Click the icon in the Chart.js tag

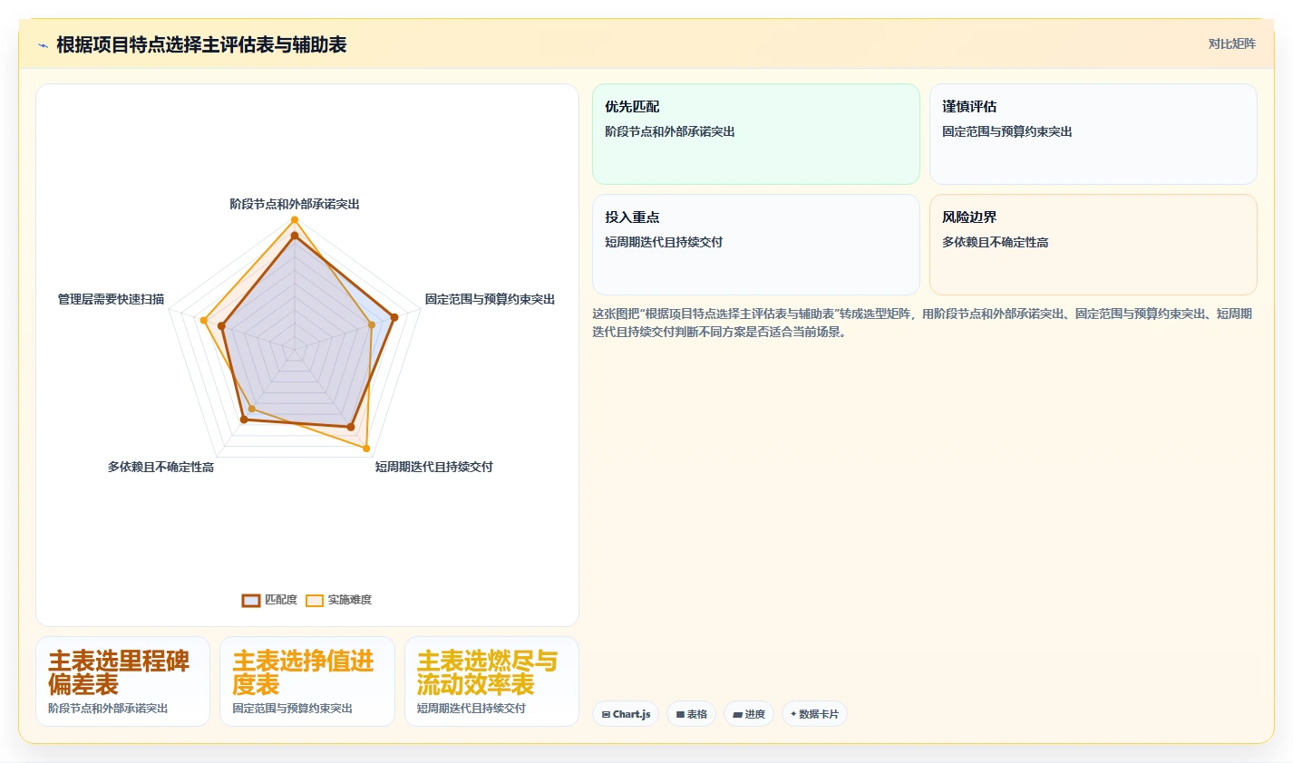pos(606,715)
